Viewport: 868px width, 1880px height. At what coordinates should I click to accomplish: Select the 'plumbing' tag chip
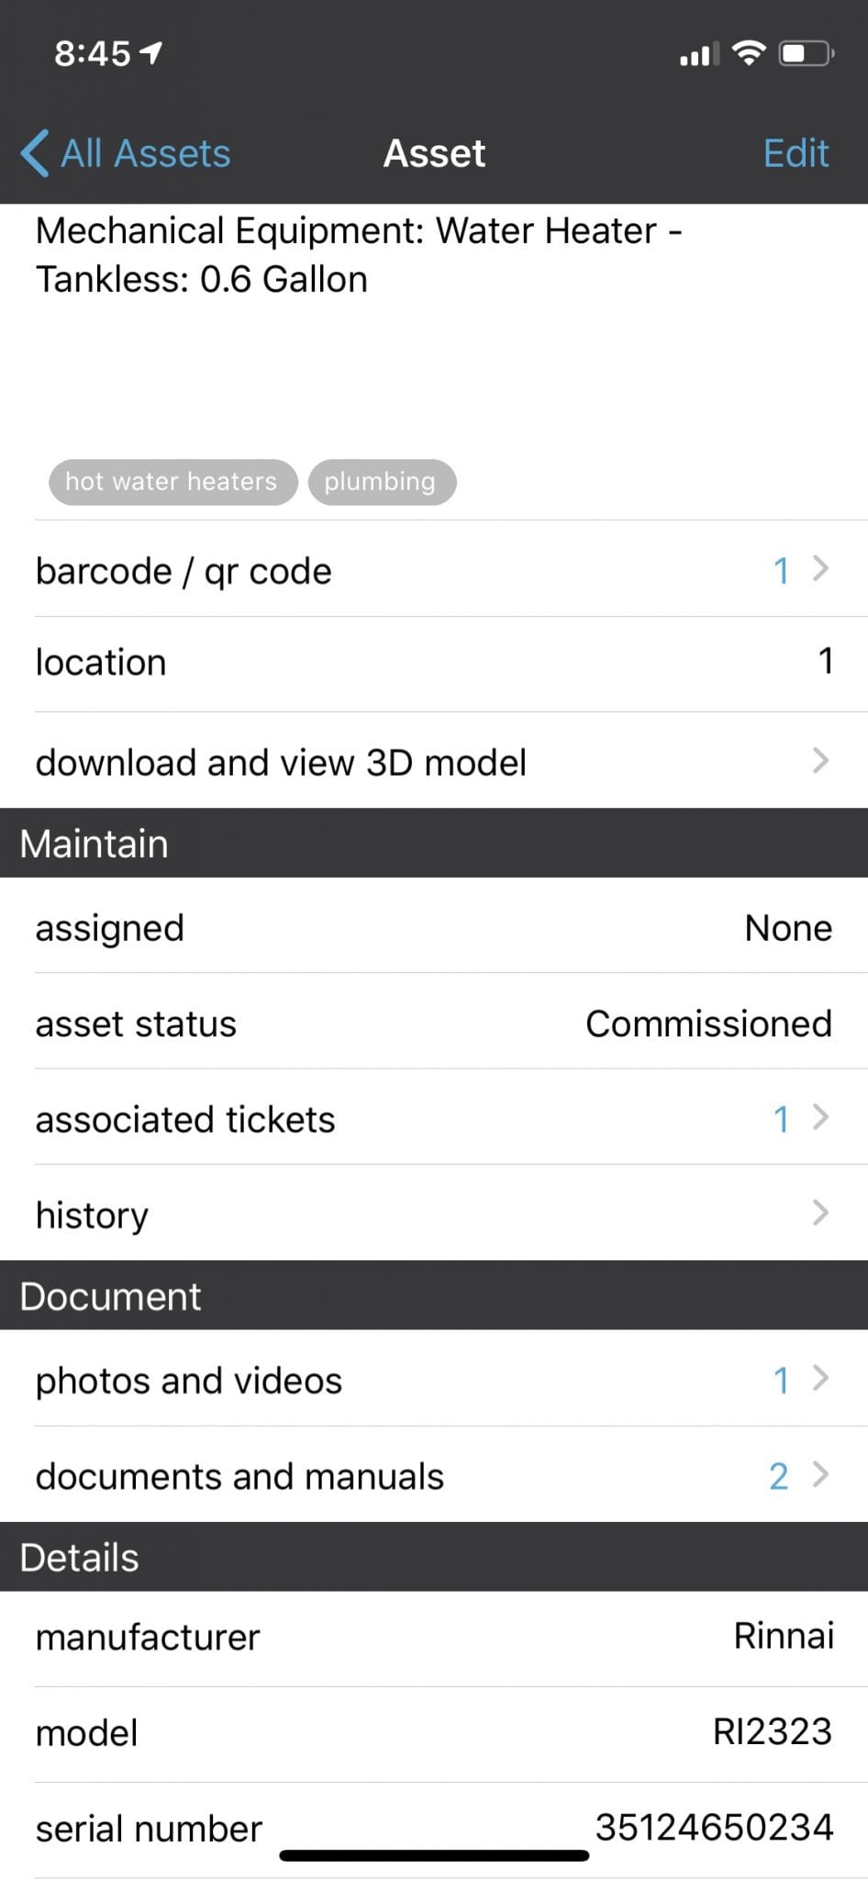381,482
